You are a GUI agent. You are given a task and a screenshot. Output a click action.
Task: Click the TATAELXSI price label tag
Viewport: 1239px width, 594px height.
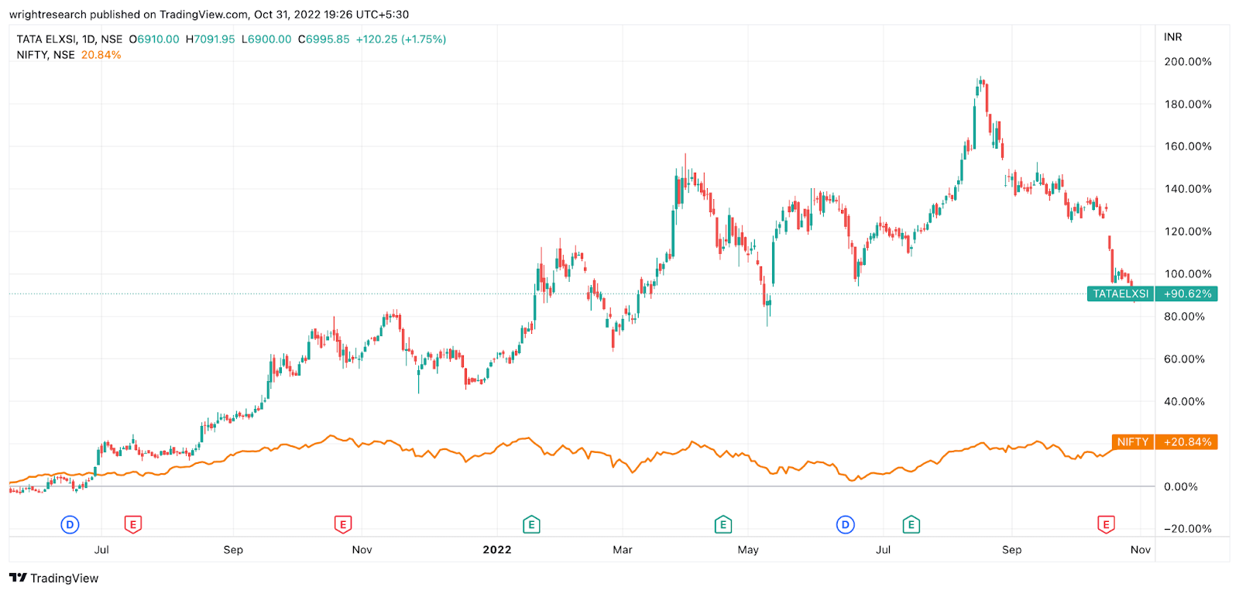click(1121, 294)
